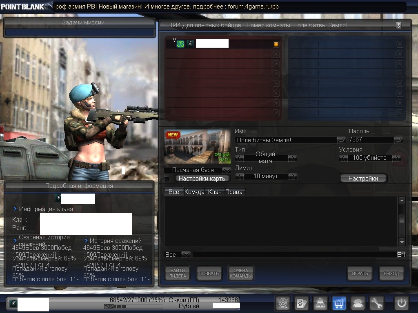The height and width of the screenshot is (313, 418).
Task: Open the clan emblem icon
Action: point(283,303)
